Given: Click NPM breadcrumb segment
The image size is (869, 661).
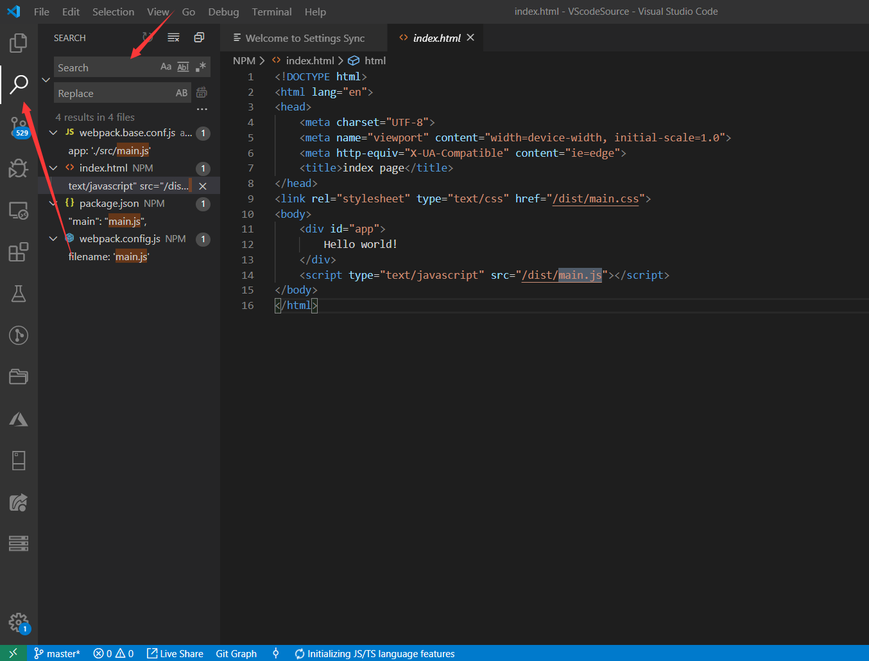Looking at the screenshot, I should pyautogui.click(x=244, y=60).
